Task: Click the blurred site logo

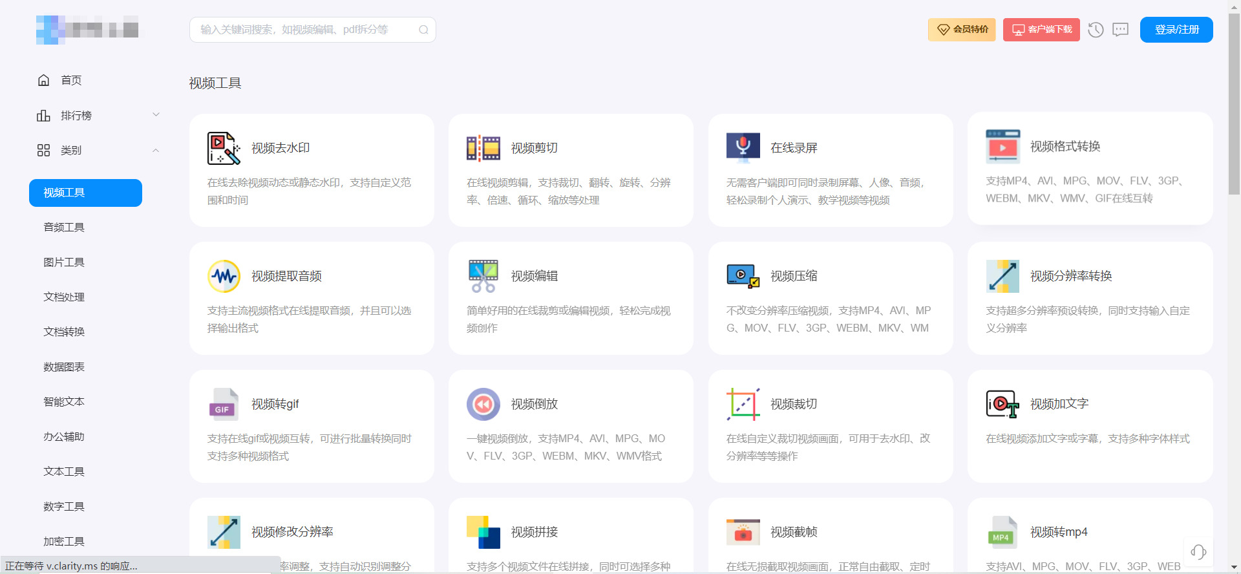Action: tap(87, 30)
